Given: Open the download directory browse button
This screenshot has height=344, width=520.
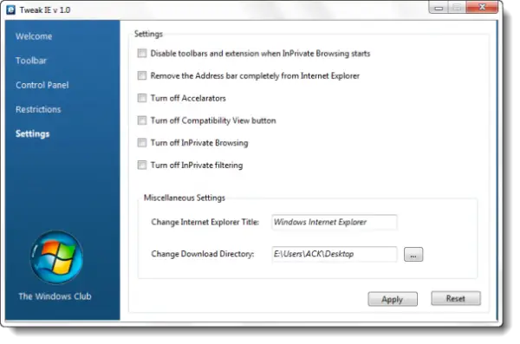Looking at the screenshot, I should pyautogui.click(x=413, y=255).
